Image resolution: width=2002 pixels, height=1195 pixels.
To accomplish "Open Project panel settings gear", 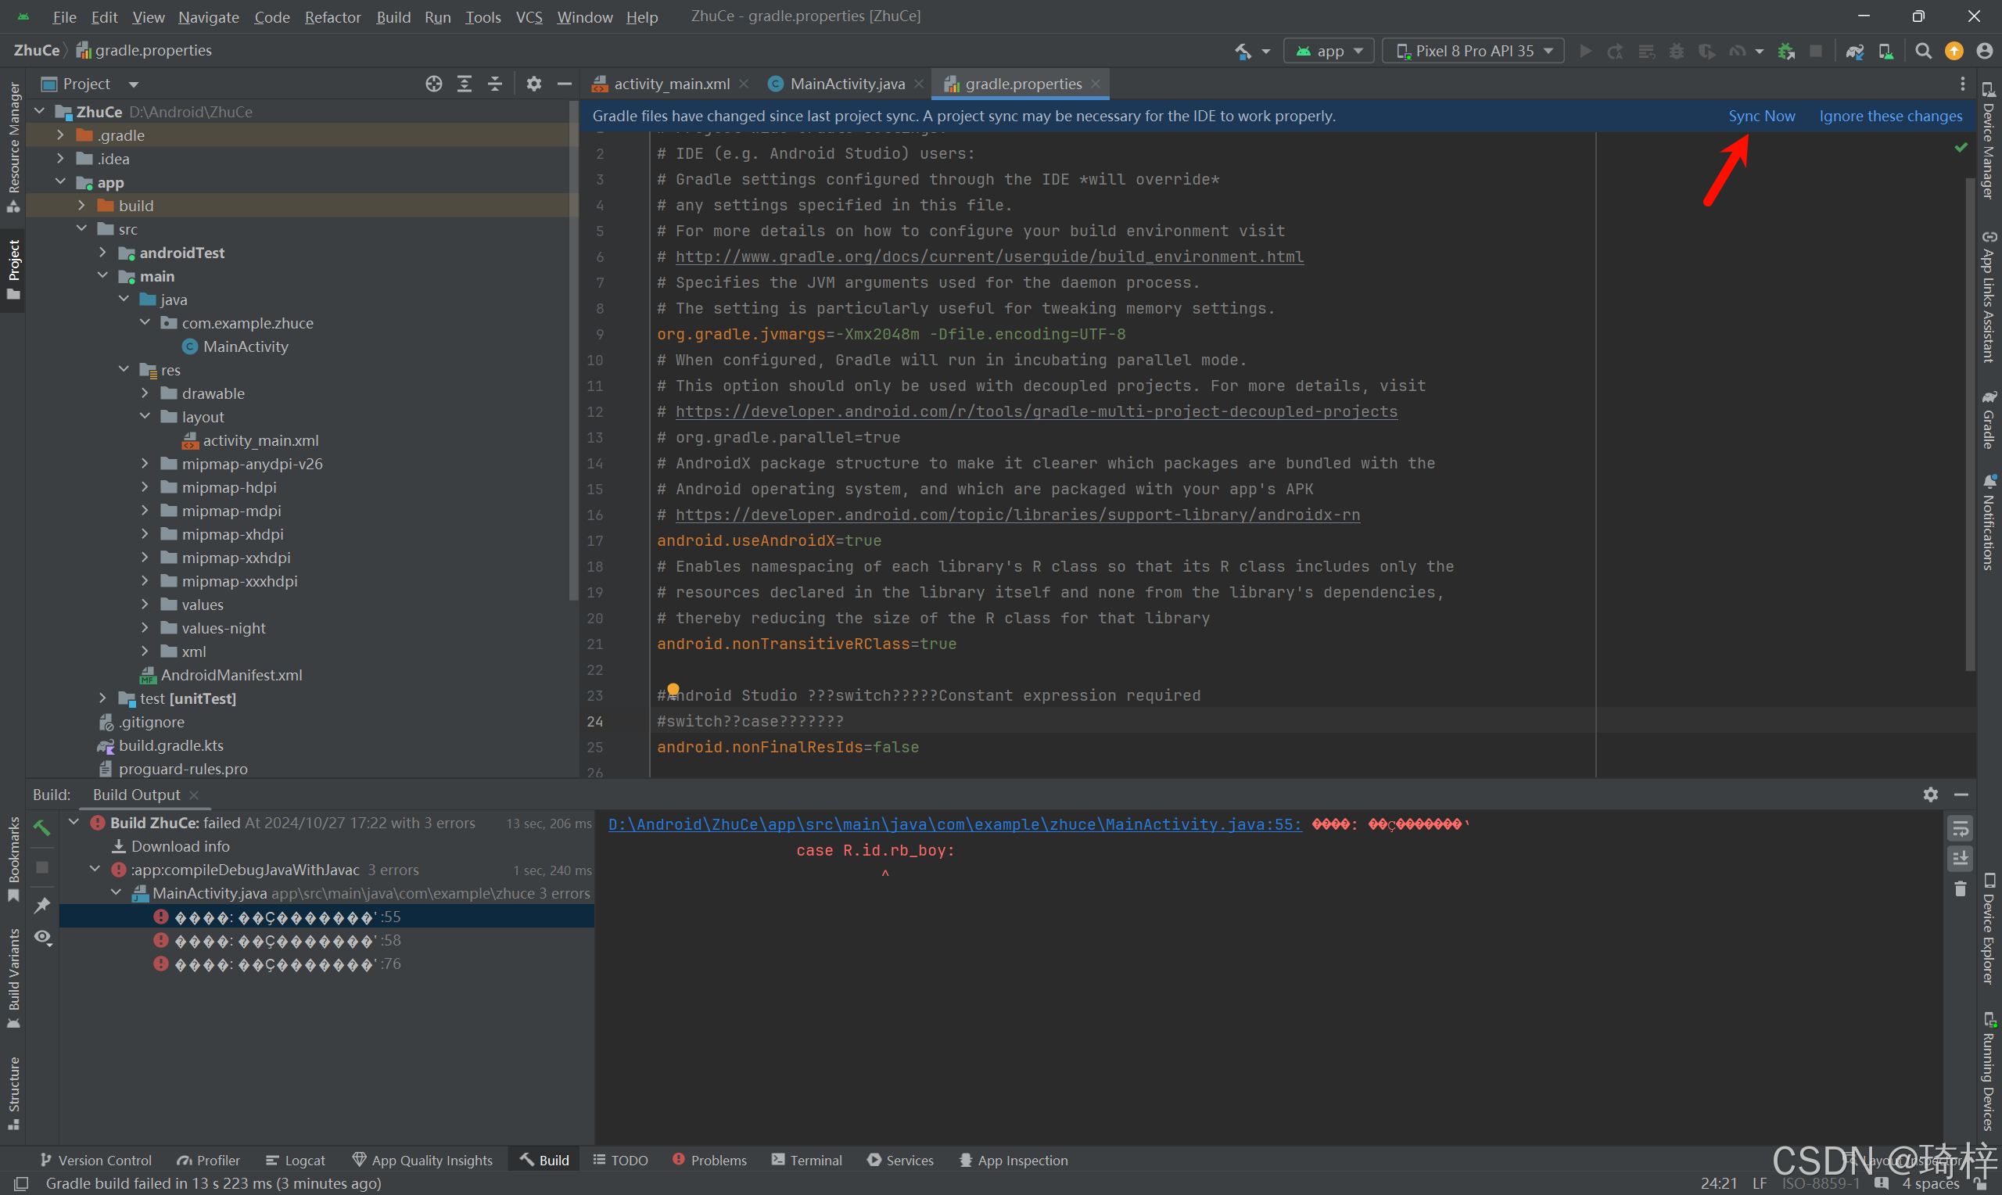I will [x=533, y=83].
